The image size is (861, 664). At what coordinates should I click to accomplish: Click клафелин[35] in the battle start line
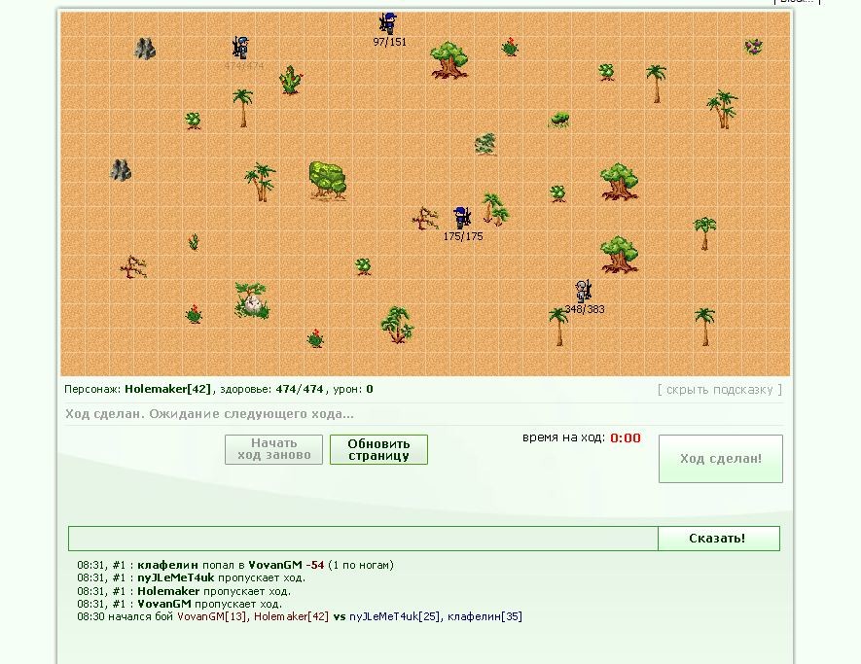click(x=484, y=616)
